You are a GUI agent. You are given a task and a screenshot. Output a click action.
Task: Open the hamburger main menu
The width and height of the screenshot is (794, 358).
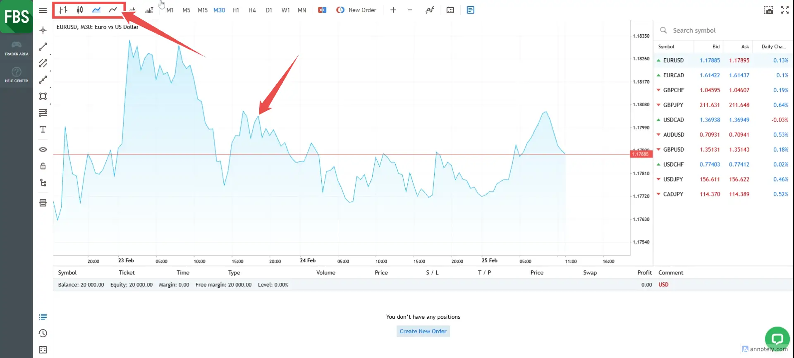[x=43, y=10]
